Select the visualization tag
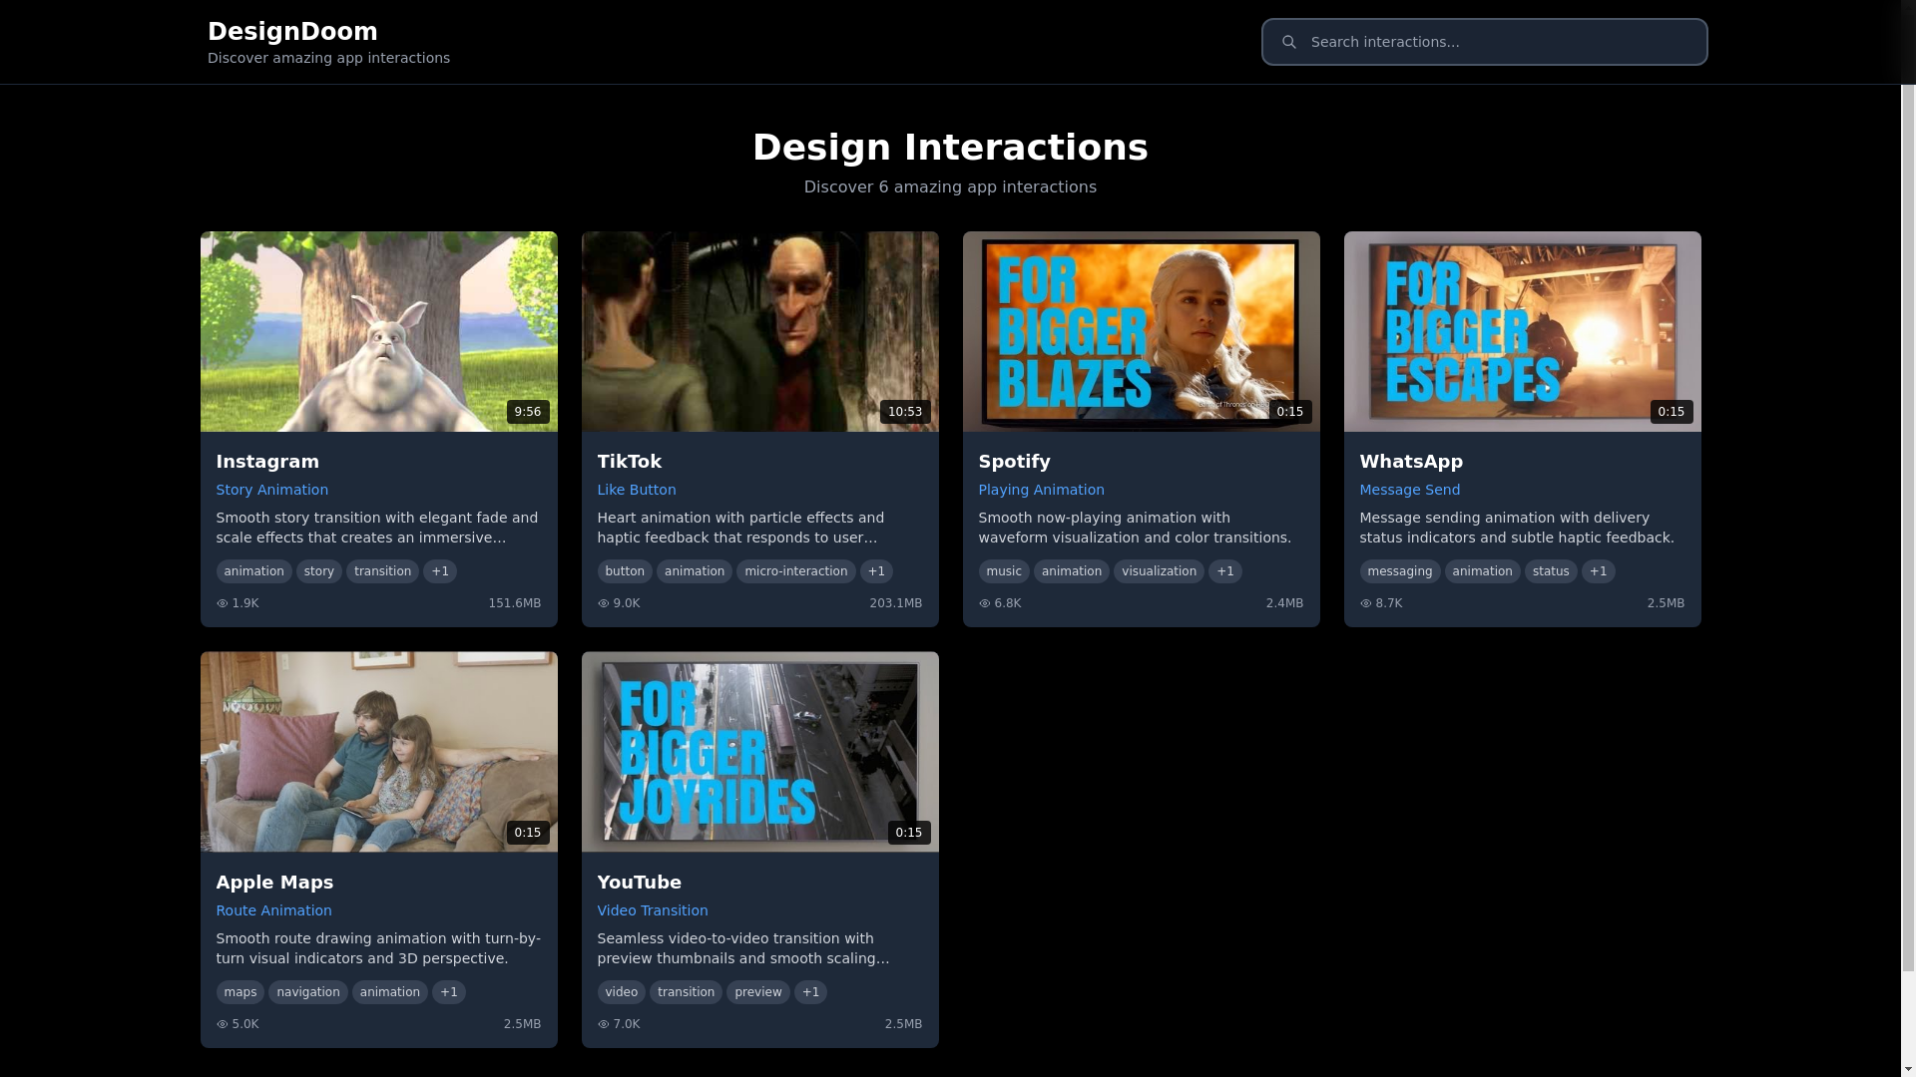1916x1077 pixels. 1160,571
